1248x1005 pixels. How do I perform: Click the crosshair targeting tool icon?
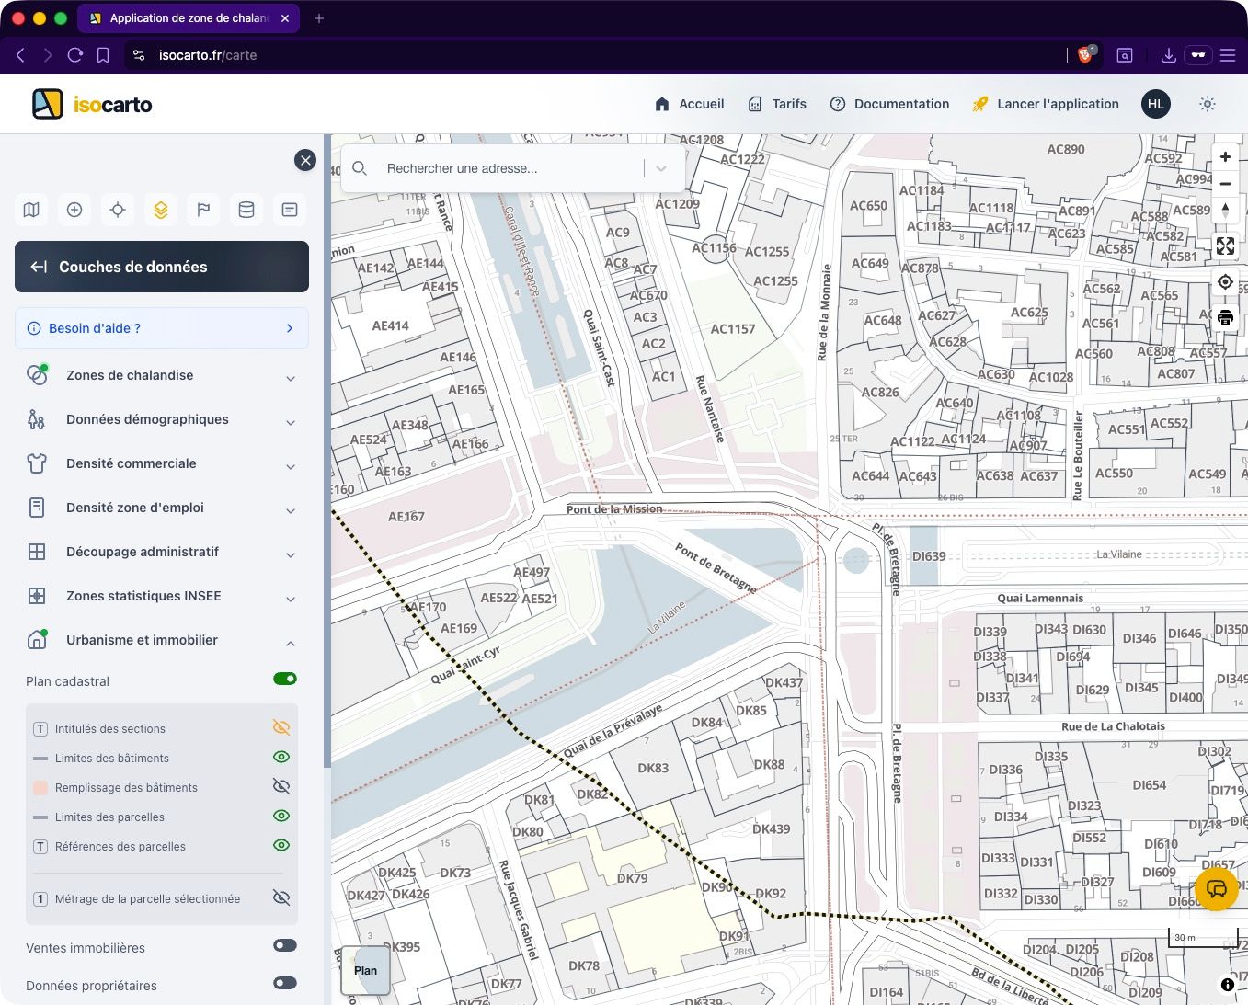pos(117,210)
